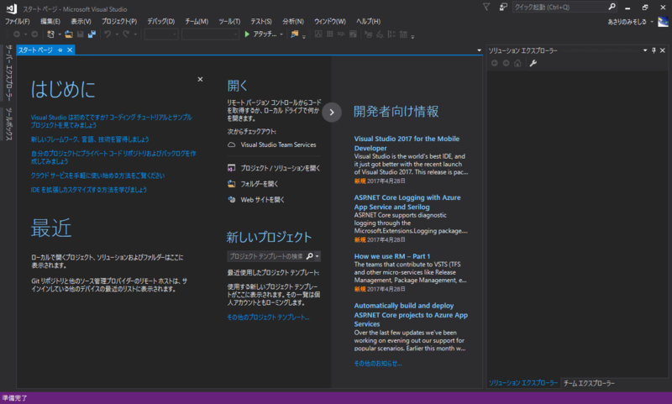Click Solution Explorer back button

coord(495,63)
